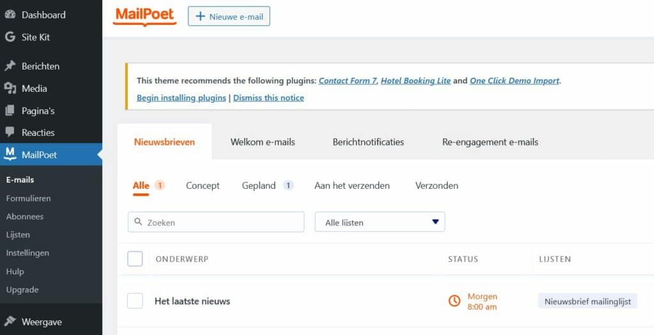Image resolution: width=654 pixels, height=335 pixels.
Task: Open the Berichtnotificaties tab
Action: pos(368,142)
